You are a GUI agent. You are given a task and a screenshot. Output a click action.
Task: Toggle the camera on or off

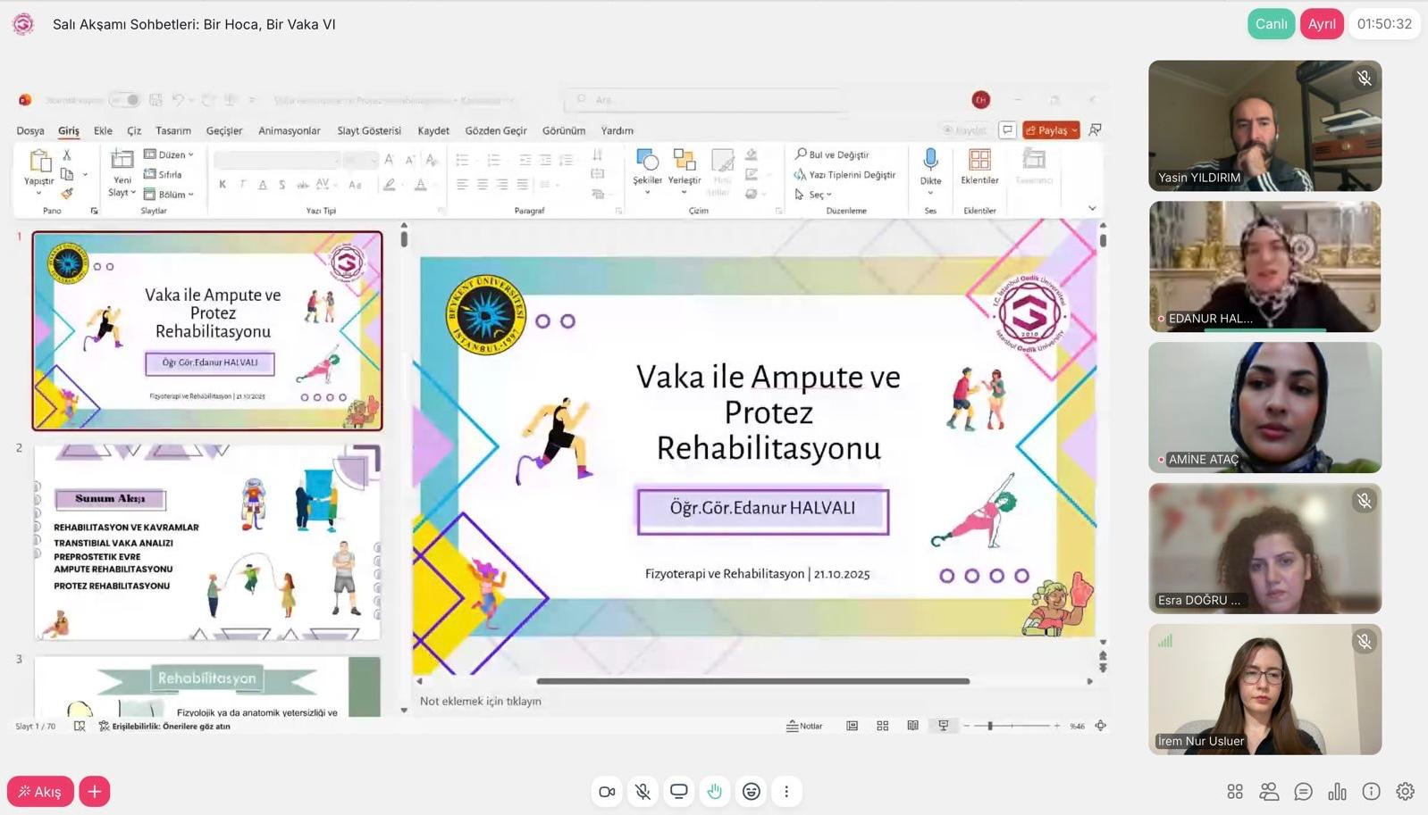click(607, 792)
